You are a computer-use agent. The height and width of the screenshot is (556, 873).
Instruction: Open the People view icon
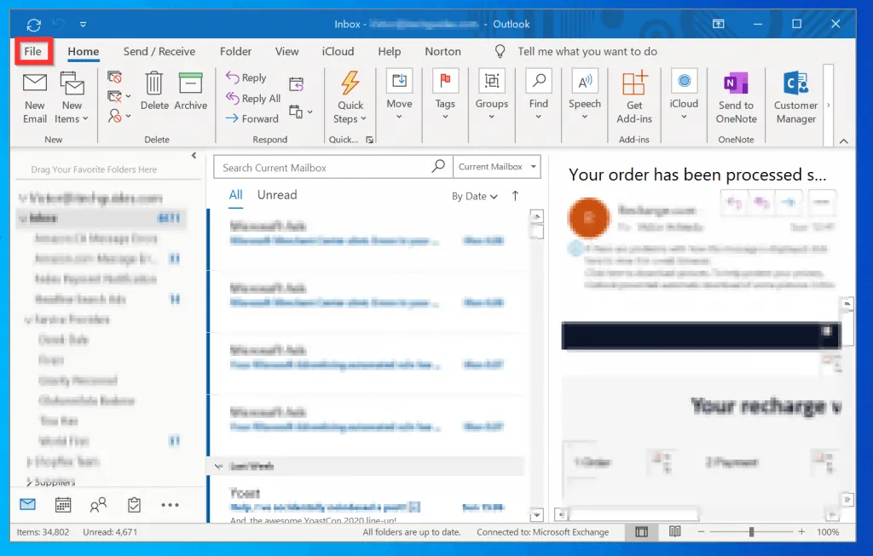pyautogui.click(x=98, y=505)
